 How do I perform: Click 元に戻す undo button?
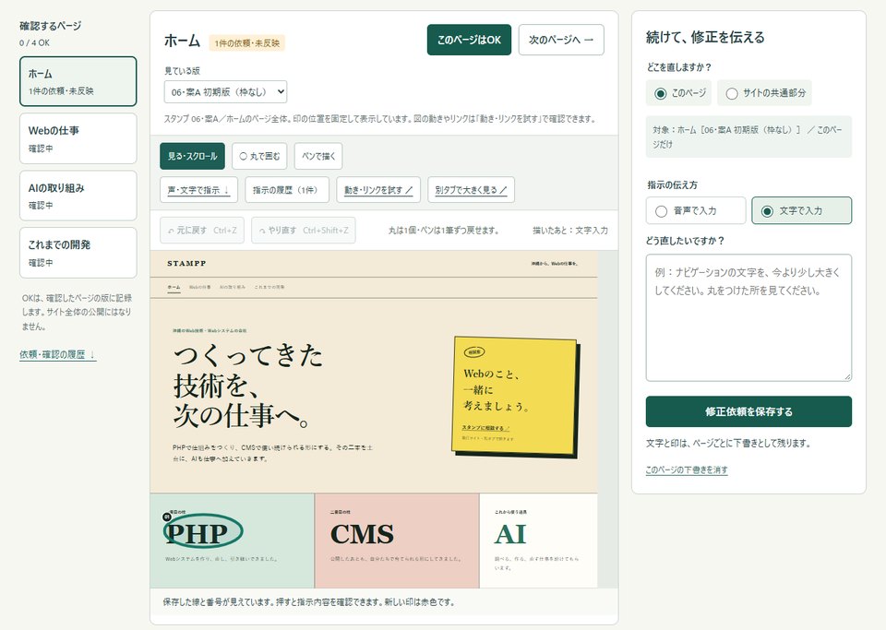(x=202, y=231)
